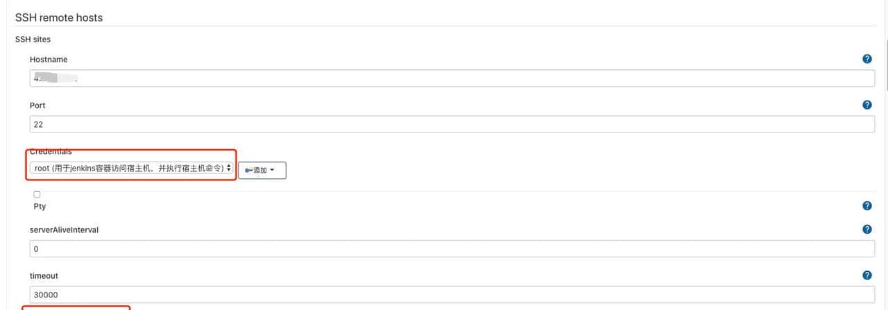View help for the timeout setting

click(x=866, y=275)
